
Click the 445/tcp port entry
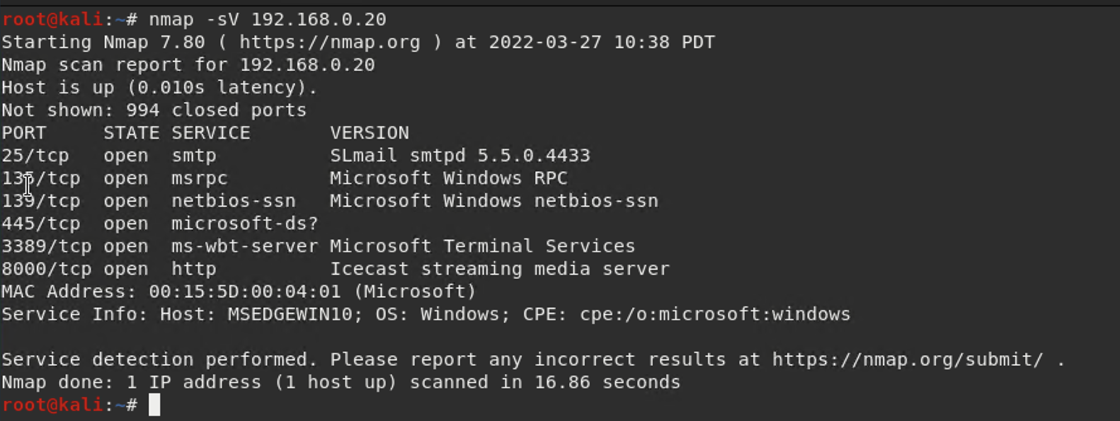coord(41,224)
